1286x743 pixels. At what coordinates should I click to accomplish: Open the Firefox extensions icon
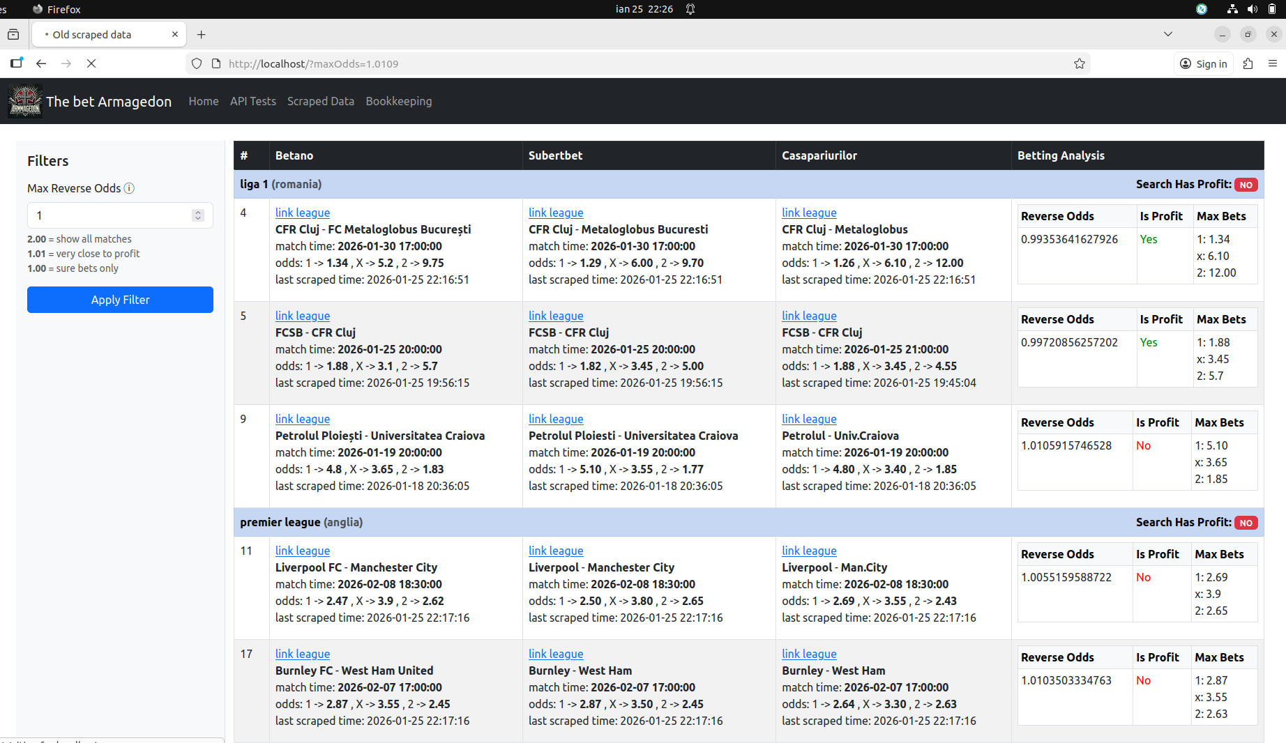click(x=1248, y=63)
